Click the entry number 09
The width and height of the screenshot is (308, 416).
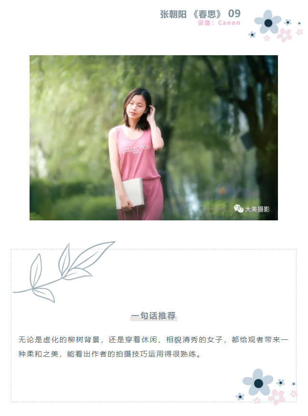tap(234, 13)
